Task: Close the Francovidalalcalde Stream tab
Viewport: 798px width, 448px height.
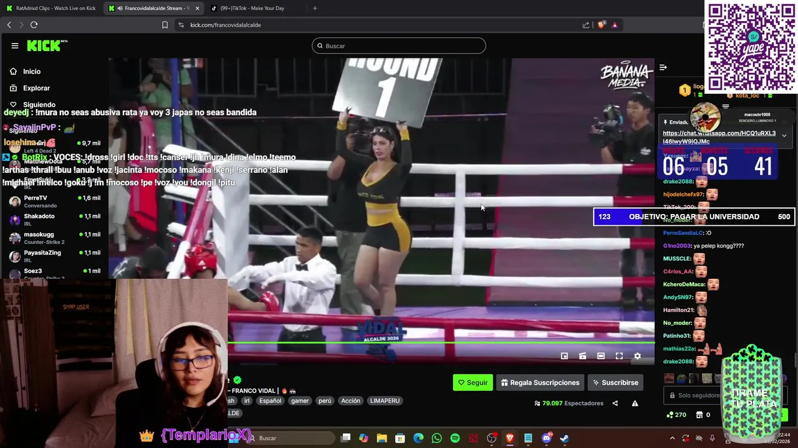Action: pyautogui.click(x=197, y=8)
